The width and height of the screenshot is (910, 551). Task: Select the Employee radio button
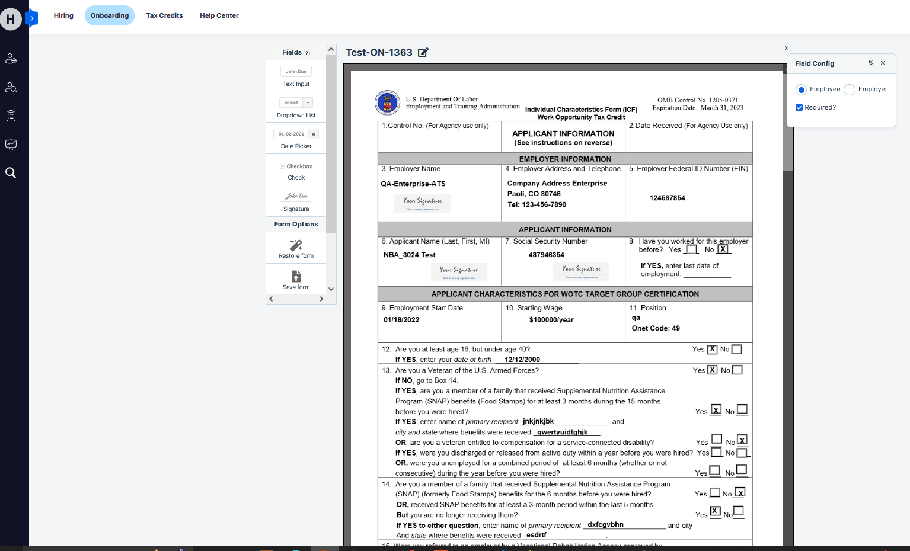[802, 89]
